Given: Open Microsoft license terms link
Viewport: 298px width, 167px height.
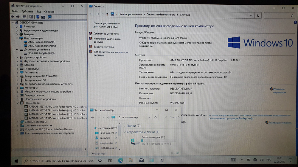Looking at the screenshot, I should click(x=249, y=117).
